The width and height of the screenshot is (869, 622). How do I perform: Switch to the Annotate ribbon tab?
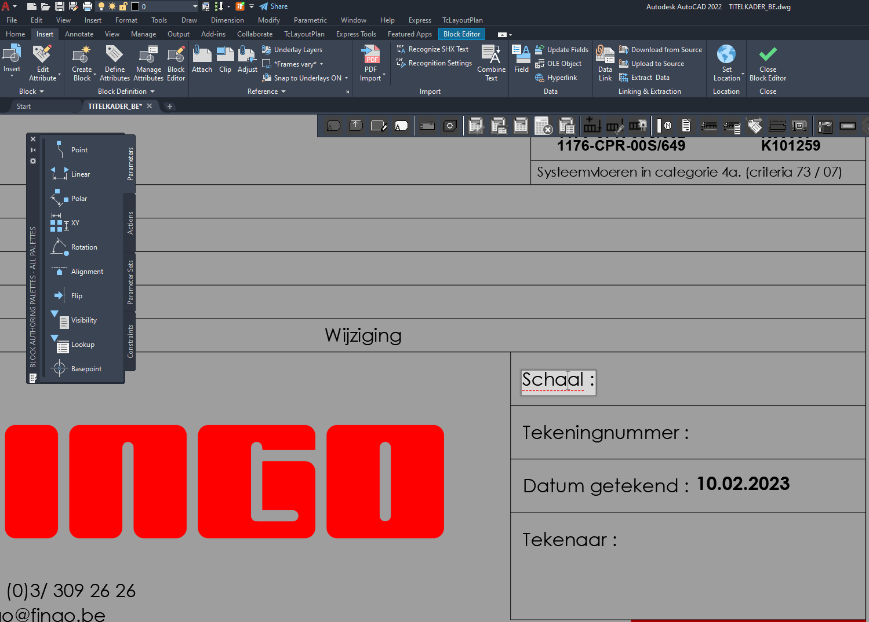(79, 34)
